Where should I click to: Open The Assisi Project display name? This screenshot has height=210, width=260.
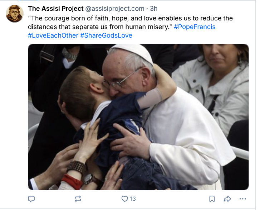coord(56,8)
